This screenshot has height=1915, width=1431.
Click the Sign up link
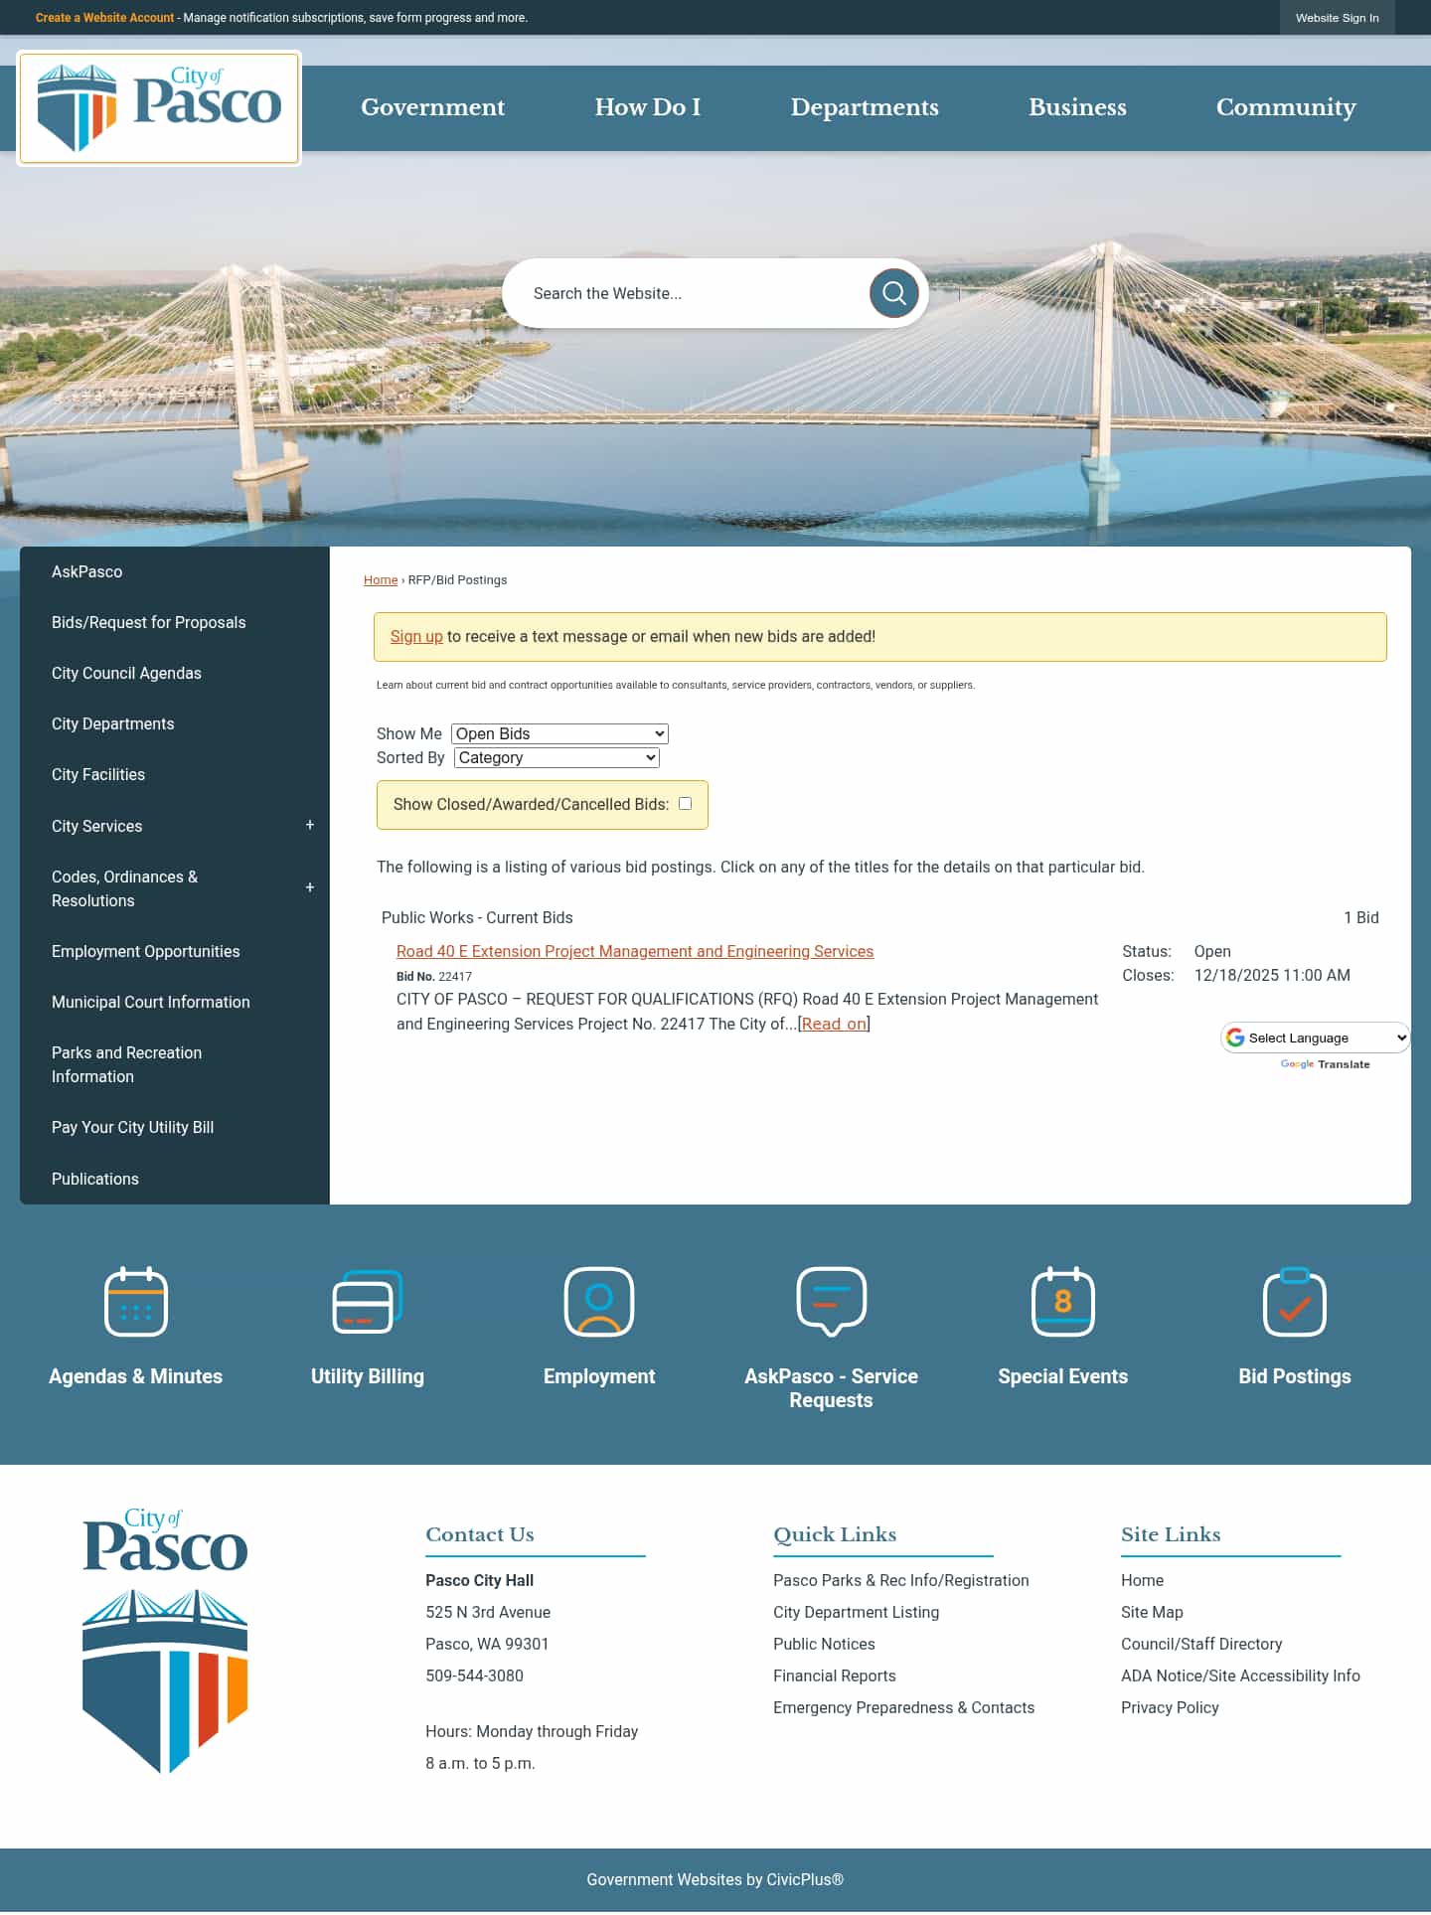click(416, 637)
